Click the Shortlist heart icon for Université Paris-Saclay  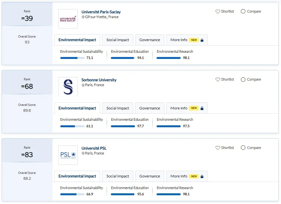[217, 11]
